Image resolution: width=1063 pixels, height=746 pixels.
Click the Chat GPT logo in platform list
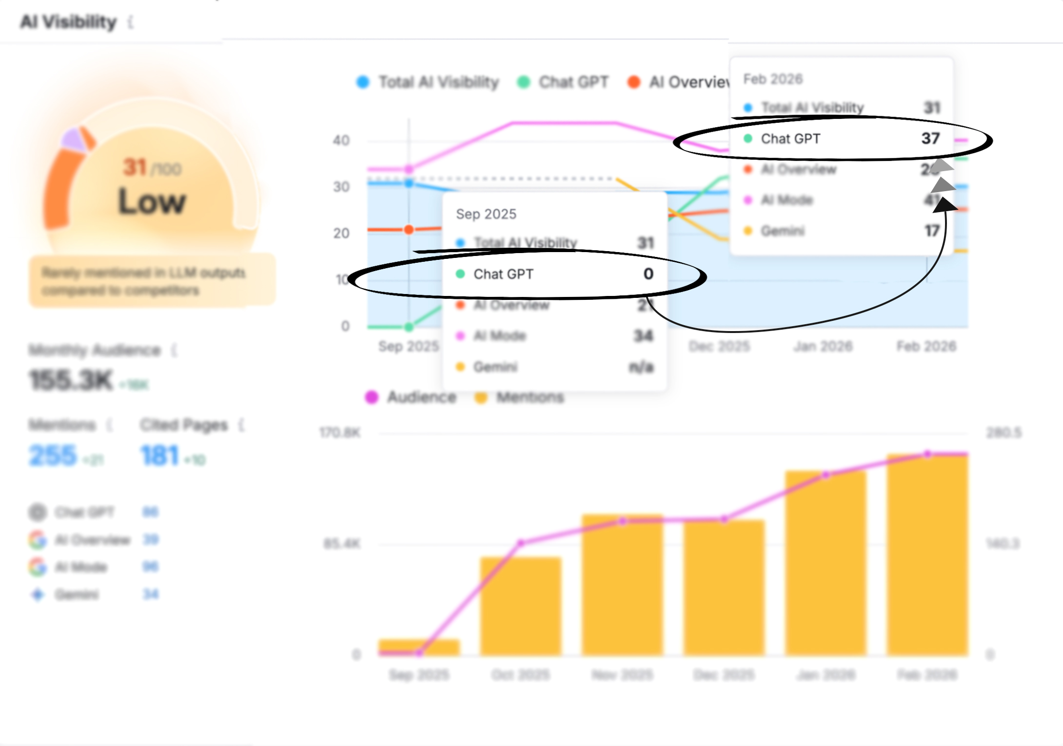(x=38, y=512)
